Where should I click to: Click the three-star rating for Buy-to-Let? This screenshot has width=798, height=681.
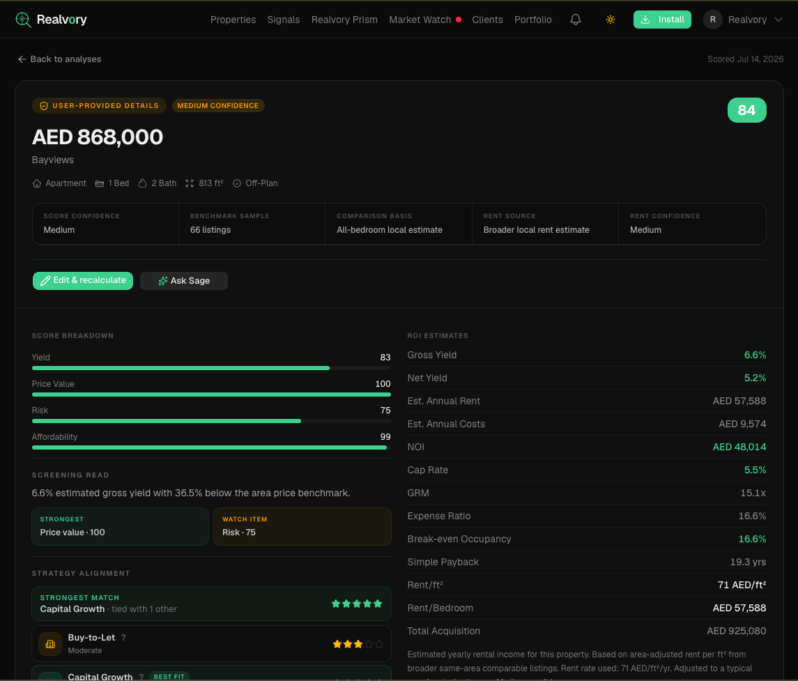(358, 644)
